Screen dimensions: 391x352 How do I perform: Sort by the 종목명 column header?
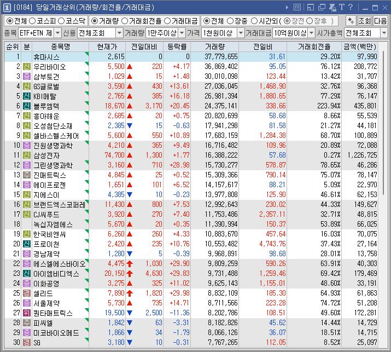tap(60, 47)
